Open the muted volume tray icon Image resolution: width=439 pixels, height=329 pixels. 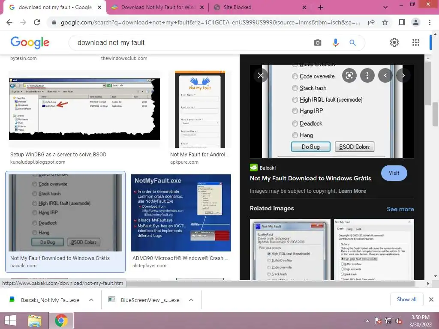pyautogui.click(x=399, y=321)
